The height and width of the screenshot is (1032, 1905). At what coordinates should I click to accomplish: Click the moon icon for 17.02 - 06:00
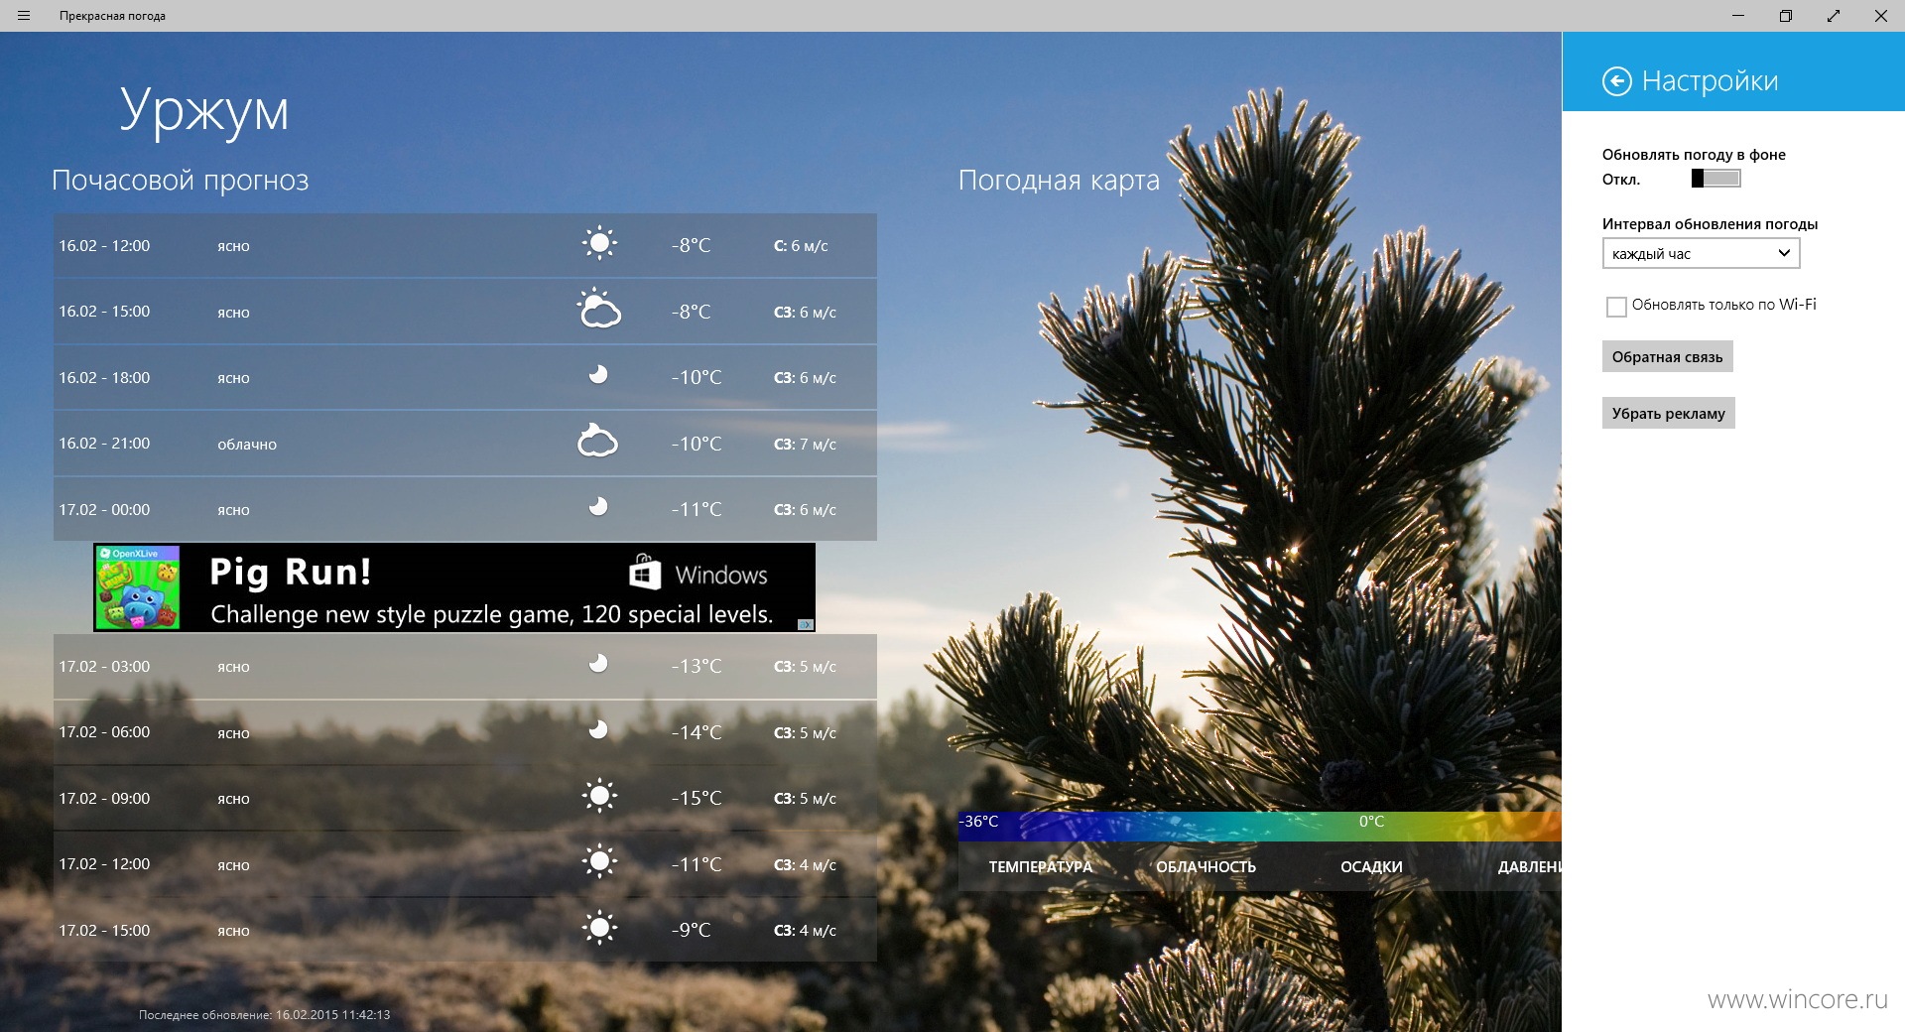(598, 729)
